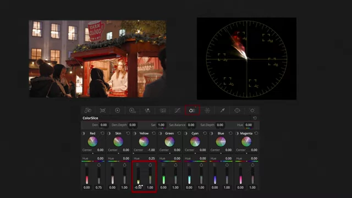Screen dimensions: 352x198
Task: Toggle highlight for the Magenta slice
Action: pyautogui.click(x=237, y=133)
